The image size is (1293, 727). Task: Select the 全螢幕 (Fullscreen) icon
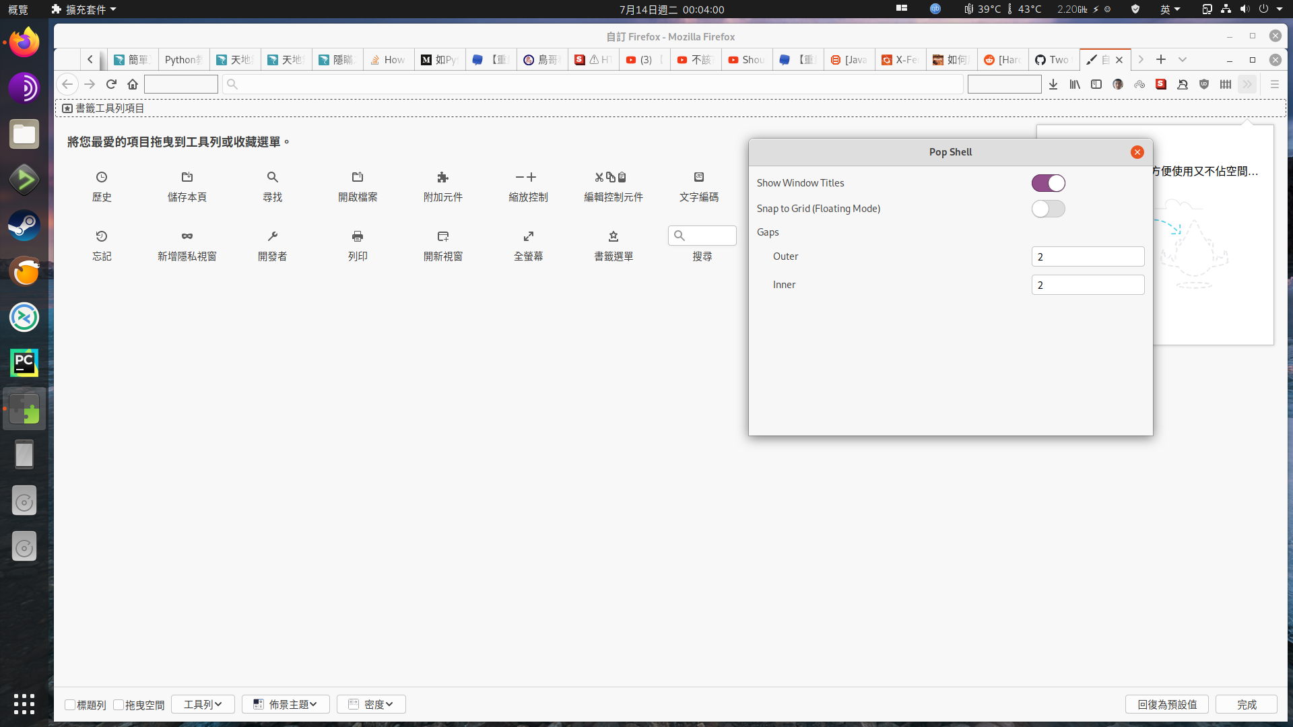click(529, 236)
